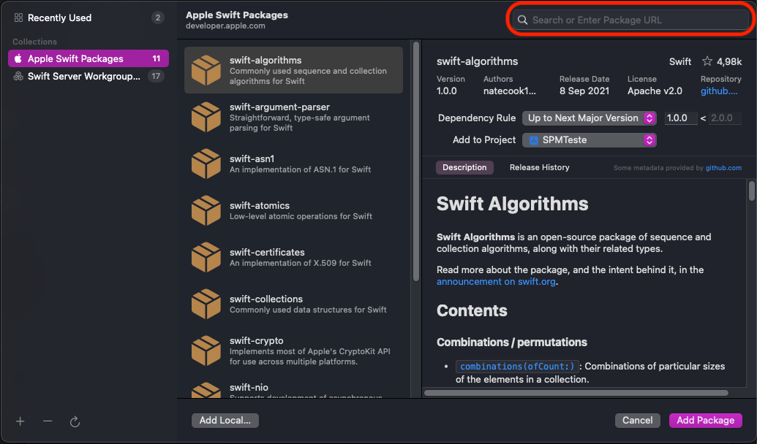Click the Cancel button
Screen dimensions: 757x444
click(637, 421)
